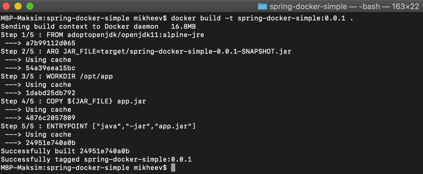Maximize the terminal with the green button

click(30, 6)
